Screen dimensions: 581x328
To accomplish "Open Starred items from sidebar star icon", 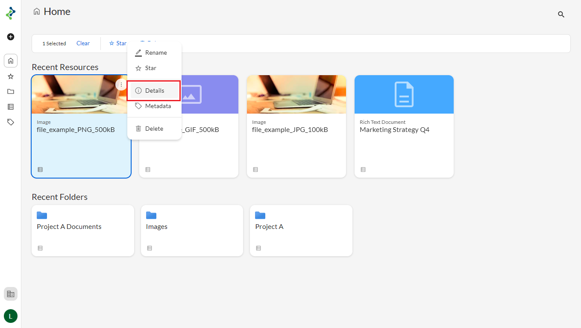I will pyautogui.click(x=11, y=76).
